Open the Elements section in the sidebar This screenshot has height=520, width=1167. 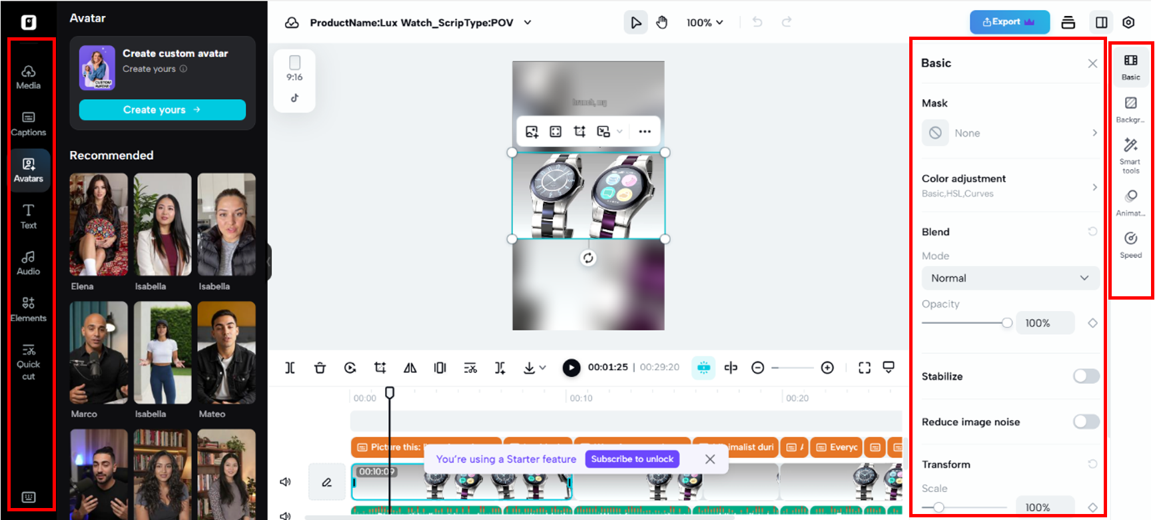click(x=29, y=310)
